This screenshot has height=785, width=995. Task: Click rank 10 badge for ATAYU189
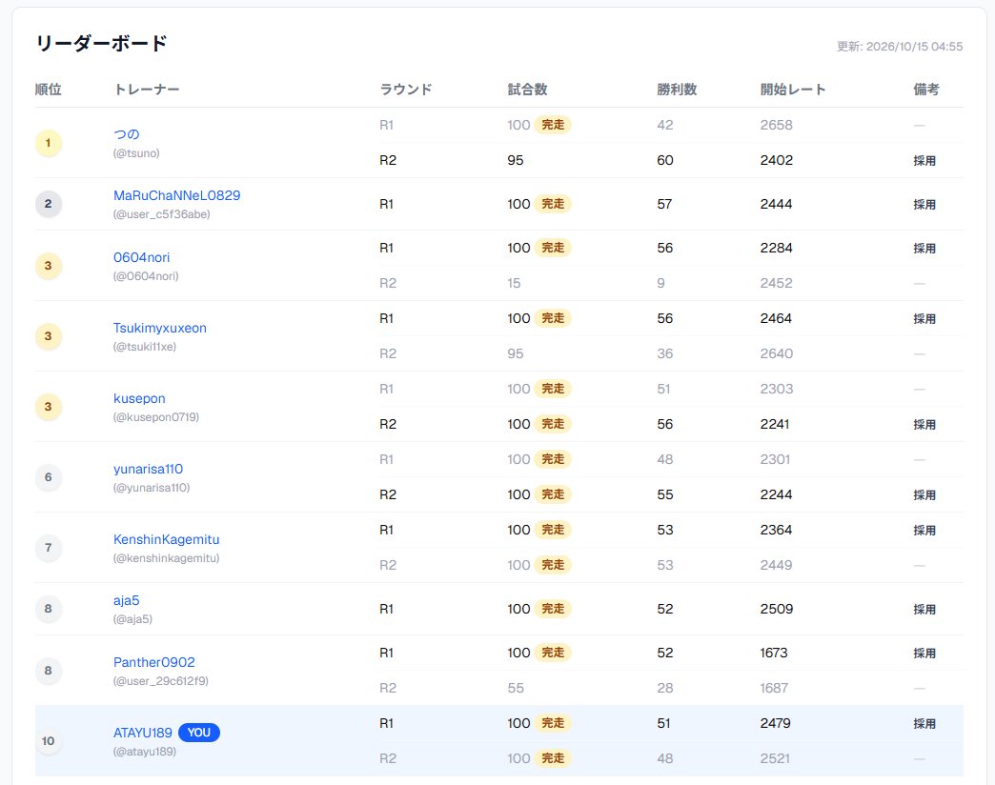coord(49,740)
